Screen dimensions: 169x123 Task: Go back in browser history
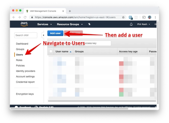click(14, 17)
